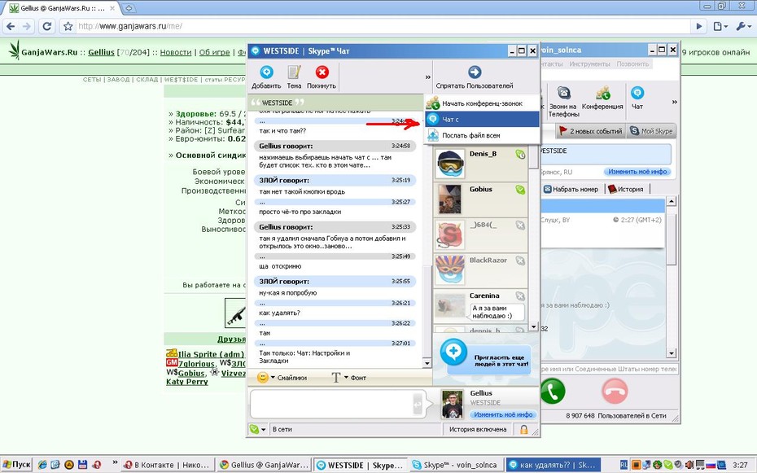Click Gellius avatar next to input field
This screenshot has height=473, width=757.
pos(453,404)
